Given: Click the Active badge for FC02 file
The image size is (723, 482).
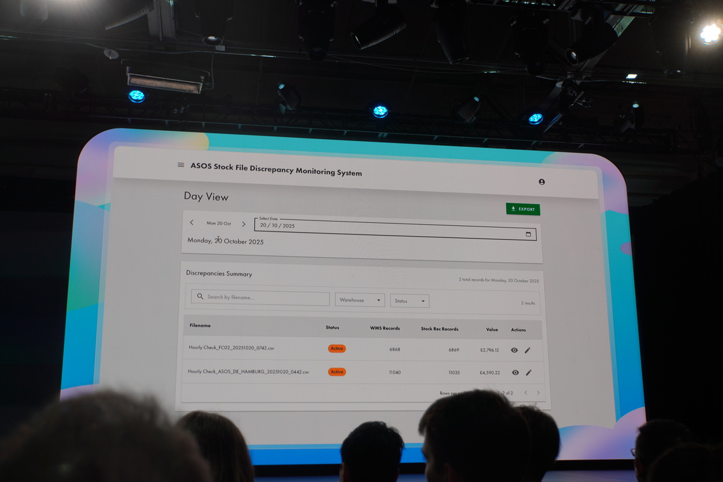Looking at the screenshot, I should point(337,349).
